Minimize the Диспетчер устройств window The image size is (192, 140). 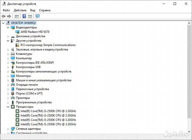click(x=164, y=4)
